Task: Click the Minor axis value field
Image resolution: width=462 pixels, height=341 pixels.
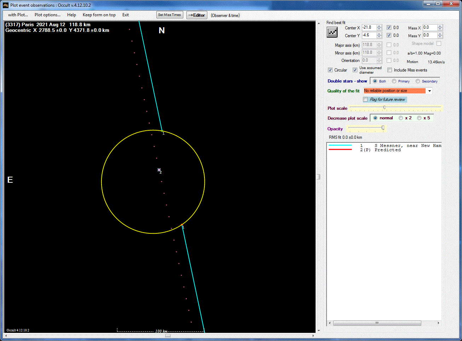Action: 369,53
